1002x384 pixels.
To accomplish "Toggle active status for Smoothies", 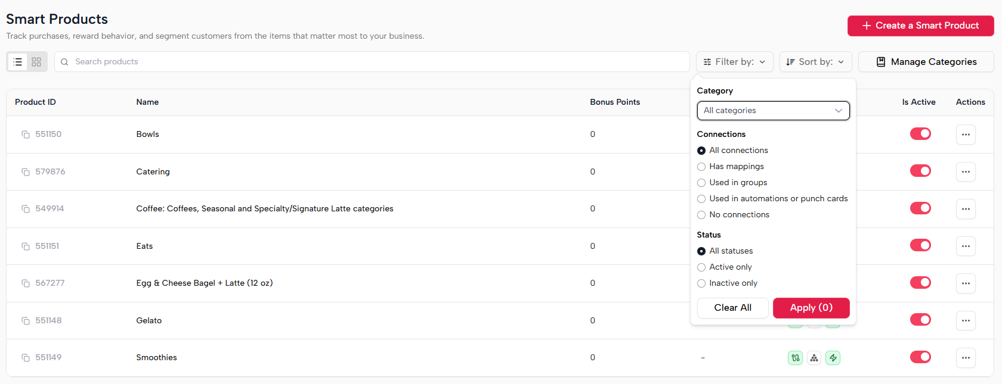I will click(920, 357).
